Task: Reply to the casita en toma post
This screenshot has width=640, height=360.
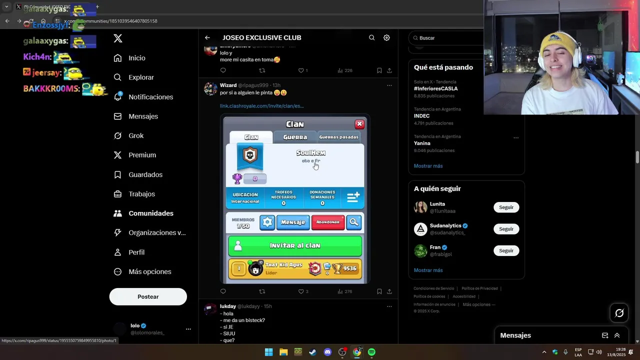Action: tap(223, 70)
